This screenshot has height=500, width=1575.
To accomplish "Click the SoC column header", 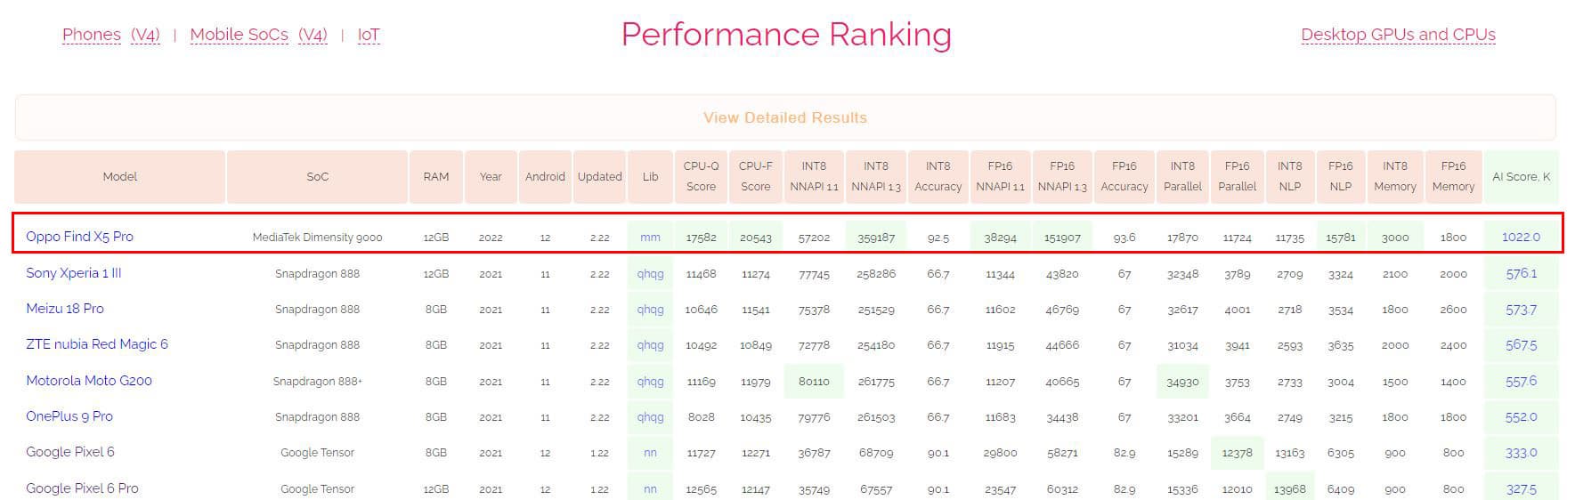I will point(318,176).
